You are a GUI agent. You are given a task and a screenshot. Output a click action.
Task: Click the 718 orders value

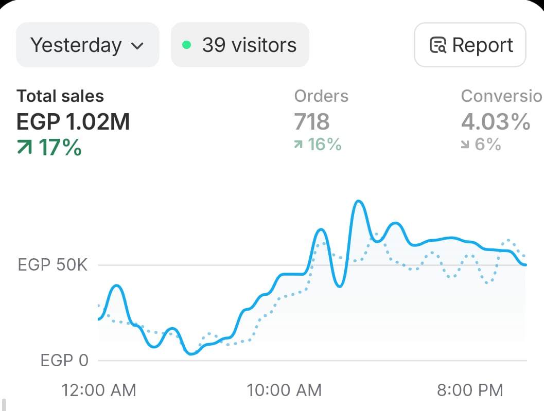[312, 122]
